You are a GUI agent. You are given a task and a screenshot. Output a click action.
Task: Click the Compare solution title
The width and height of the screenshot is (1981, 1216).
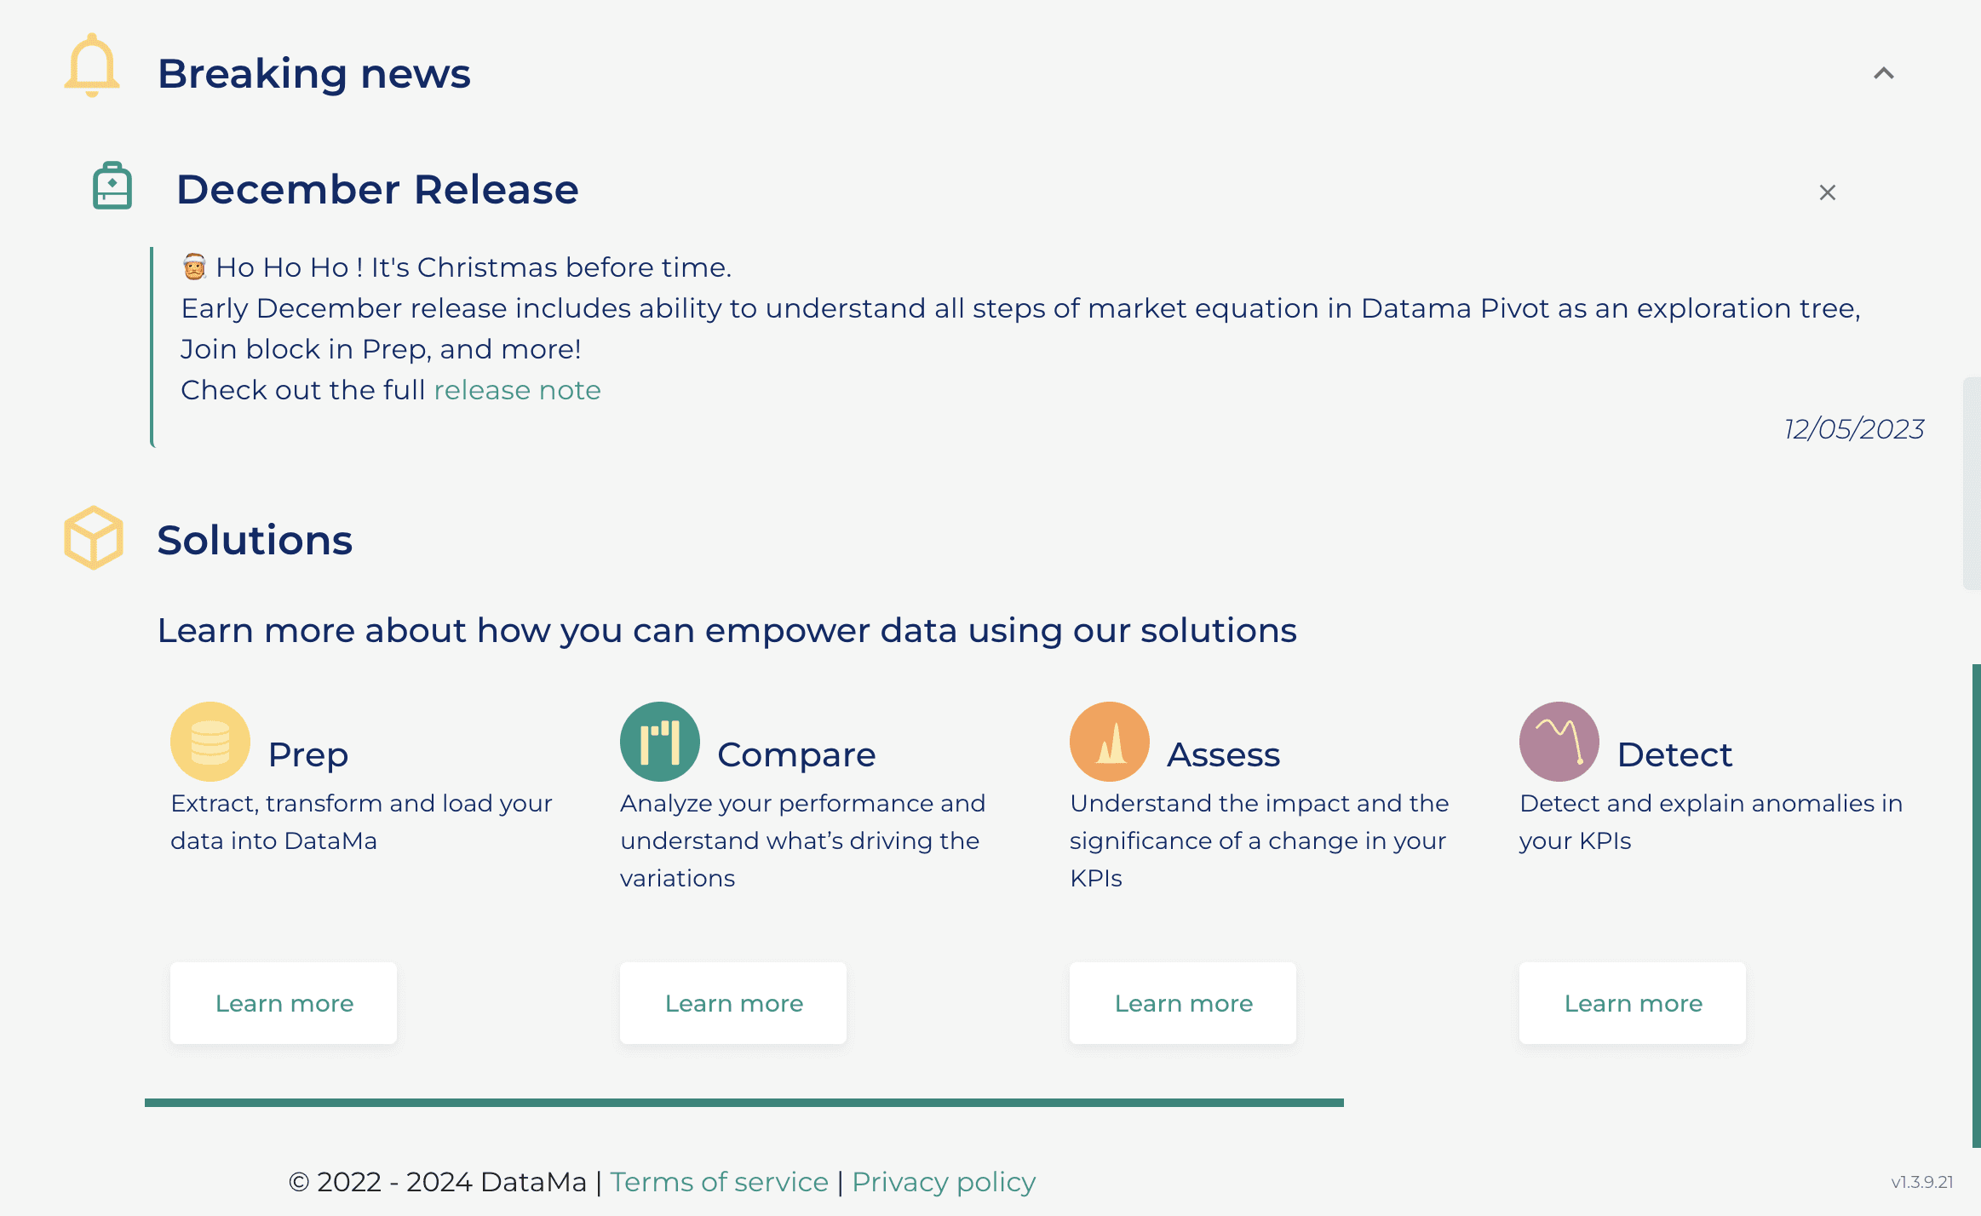(x=796, y=754)
